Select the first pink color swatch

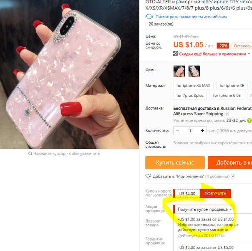tap(179, 71)
